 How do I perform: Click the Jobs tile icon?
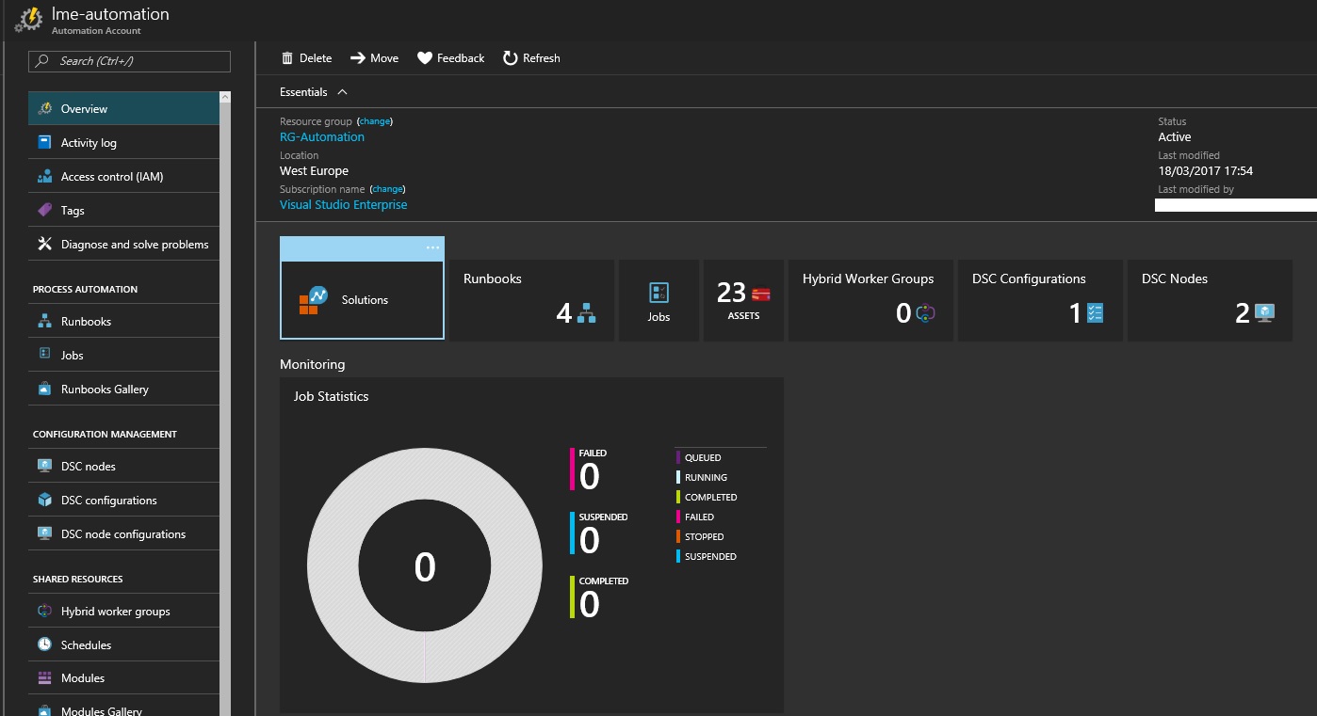(658, 293)
